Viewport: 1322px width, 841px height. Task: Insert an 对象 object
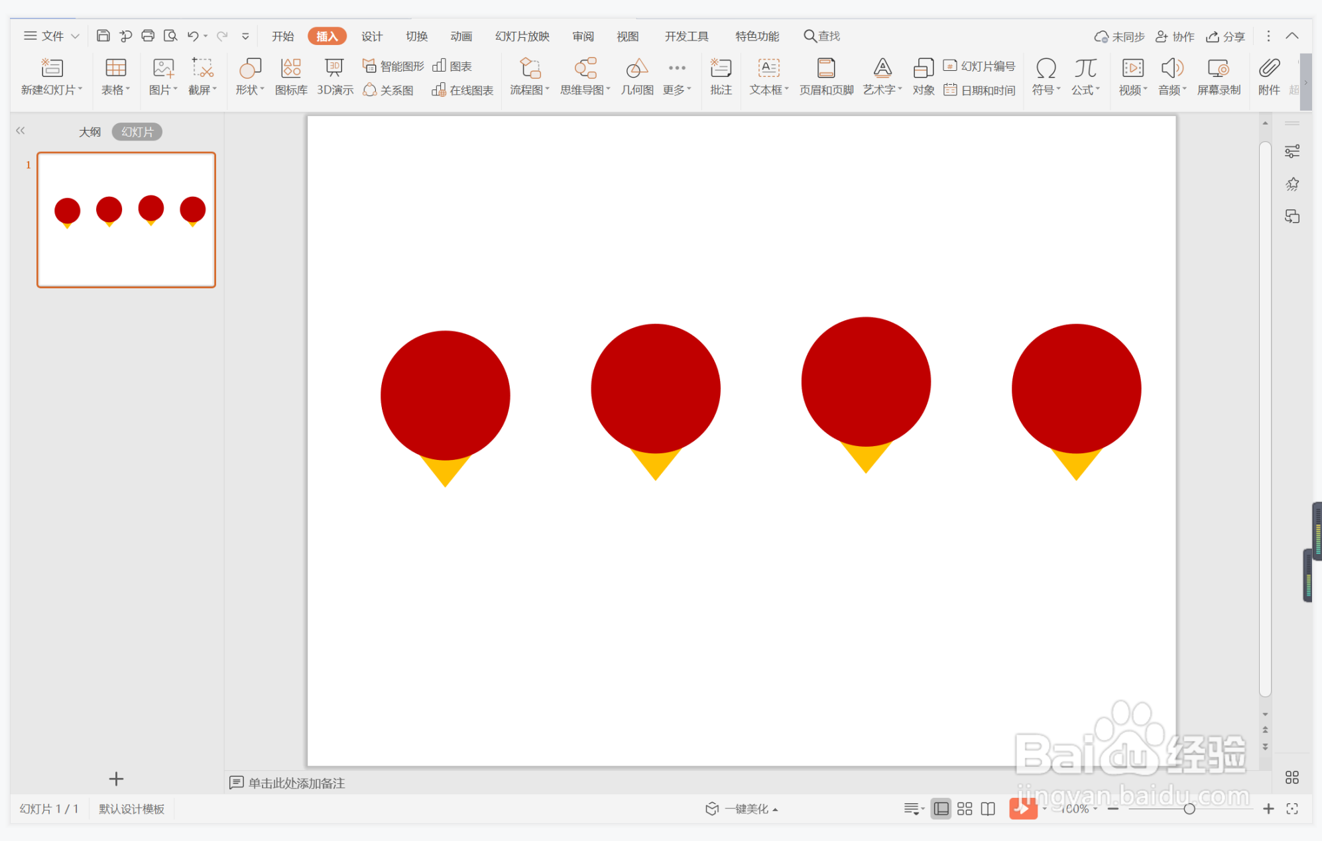click(x=924, y=77)
